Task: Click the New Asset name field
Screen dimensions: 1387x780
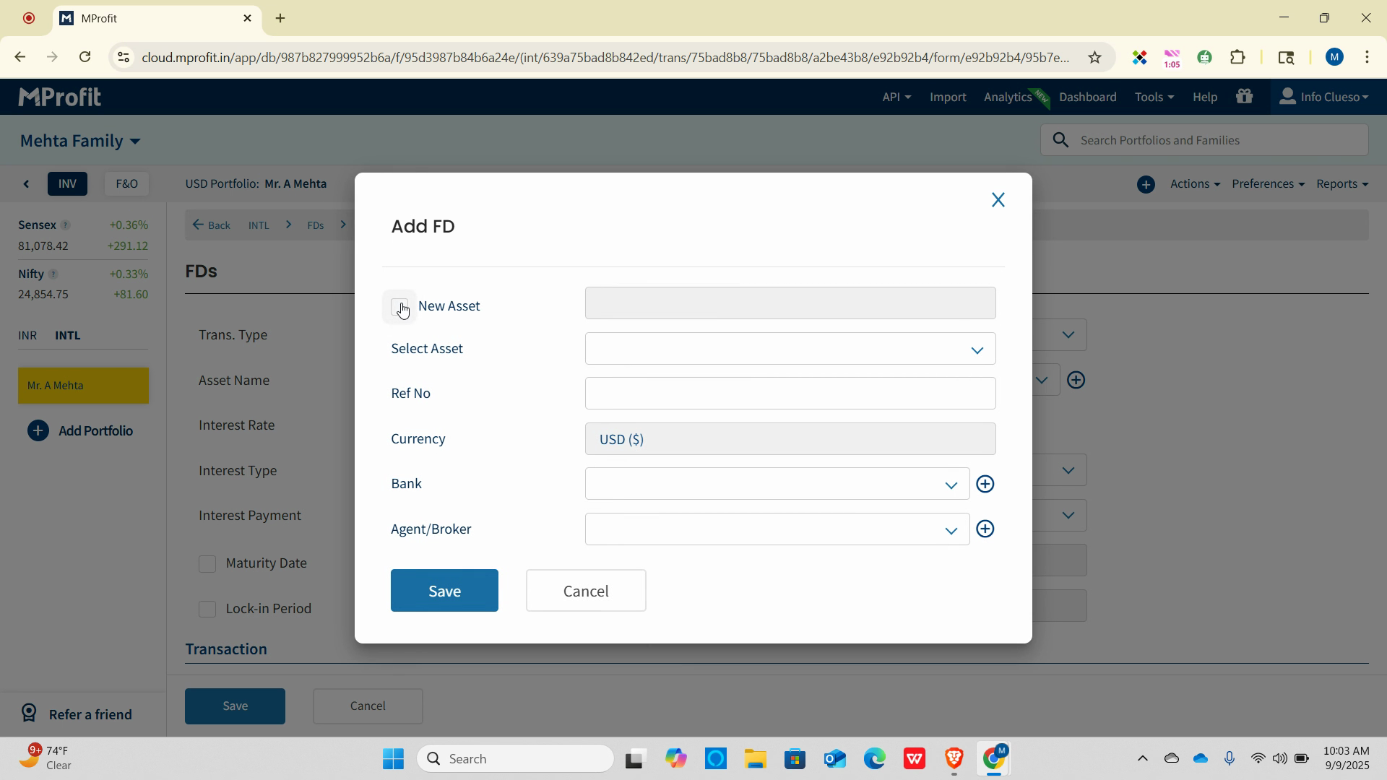Action: click(x=790, y=303)
